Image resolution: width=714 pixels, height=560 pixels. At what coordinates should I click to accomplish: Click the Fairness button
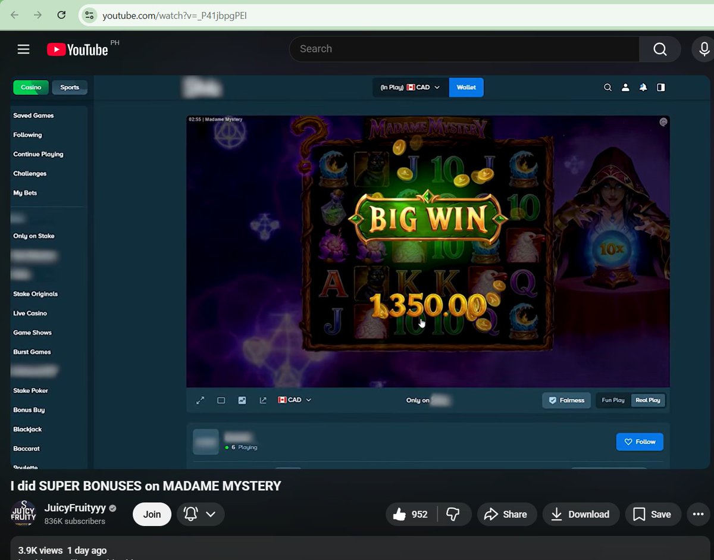tap(566, 401)
